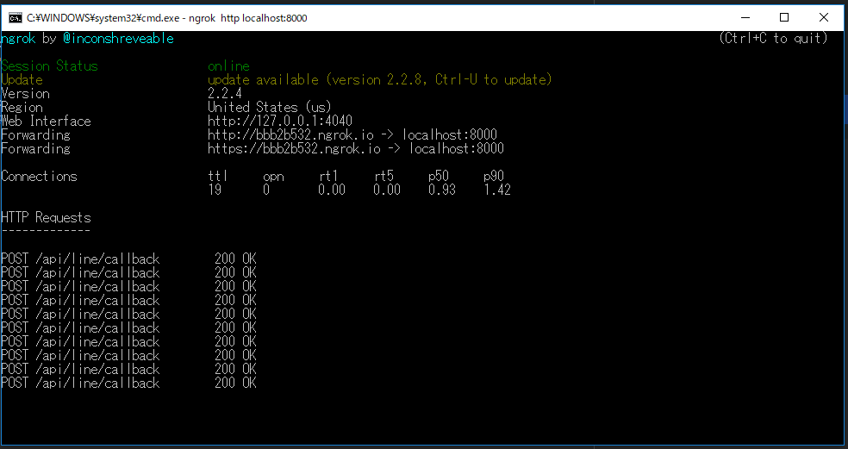
Task: Click the p50 value '0.93'
Action: pos(442,190)
